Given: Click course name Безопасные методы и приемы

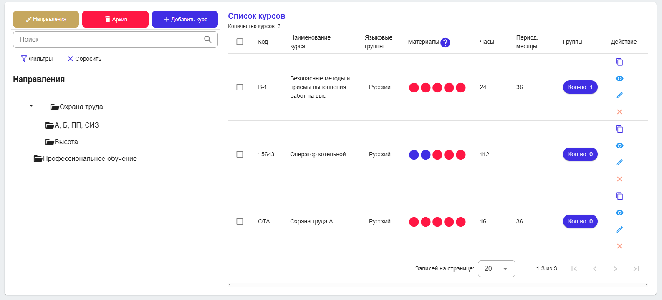Looking at the screenshot, I should (320, 87).
